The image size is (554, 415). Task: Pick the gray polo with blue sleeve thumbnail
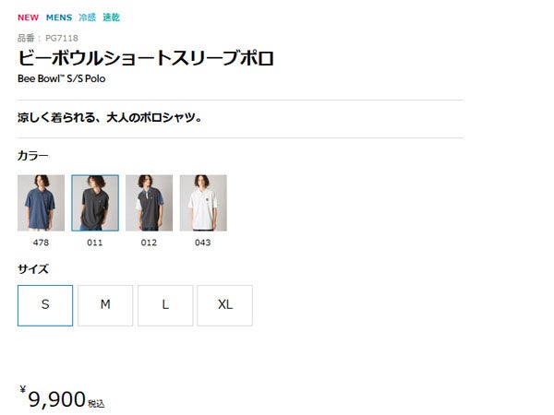(x=149, y=203)
